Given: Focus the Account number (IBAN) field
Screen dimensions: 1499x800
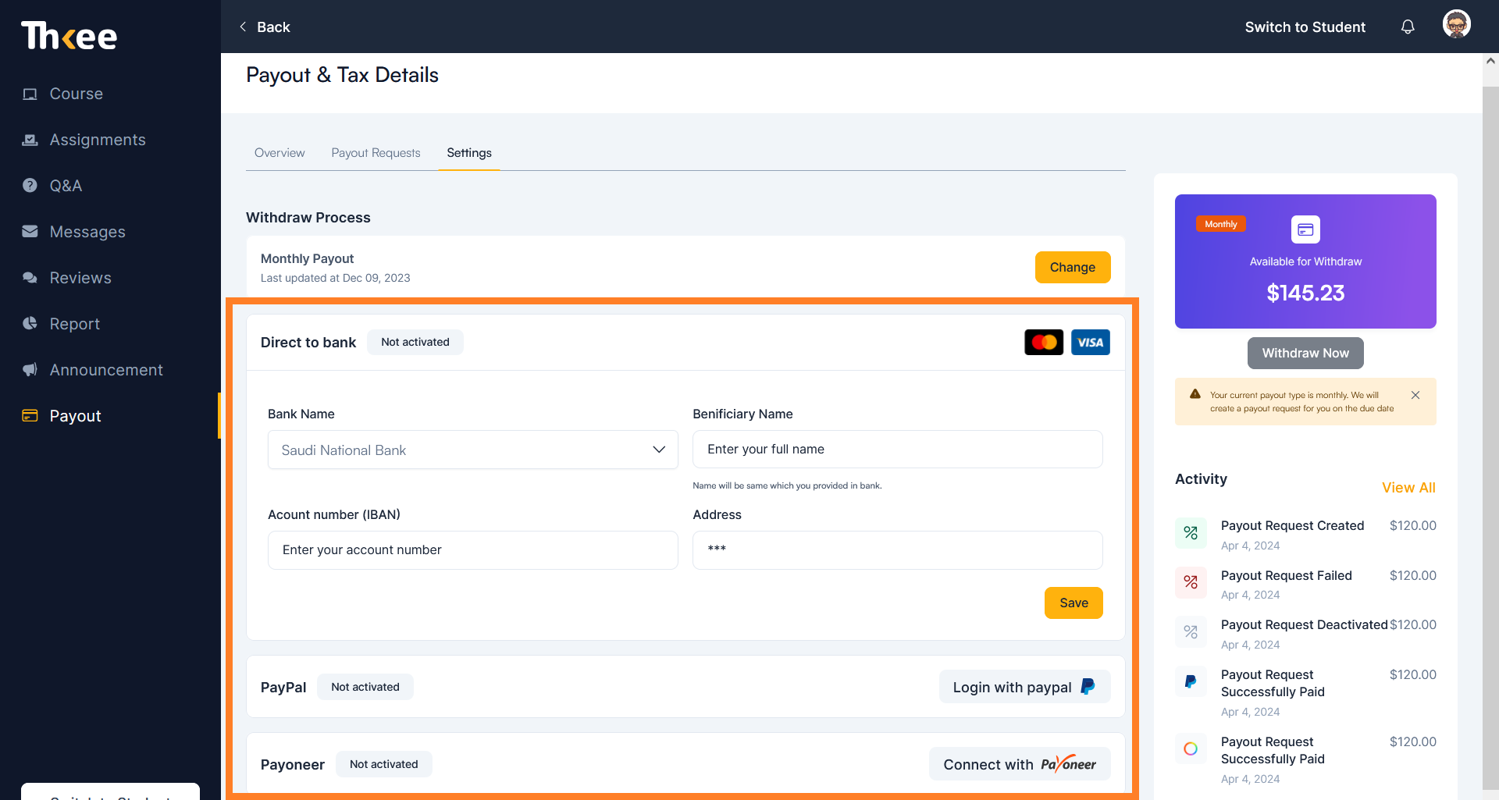Looking at the screenshot, I should [x=473, y=550].
